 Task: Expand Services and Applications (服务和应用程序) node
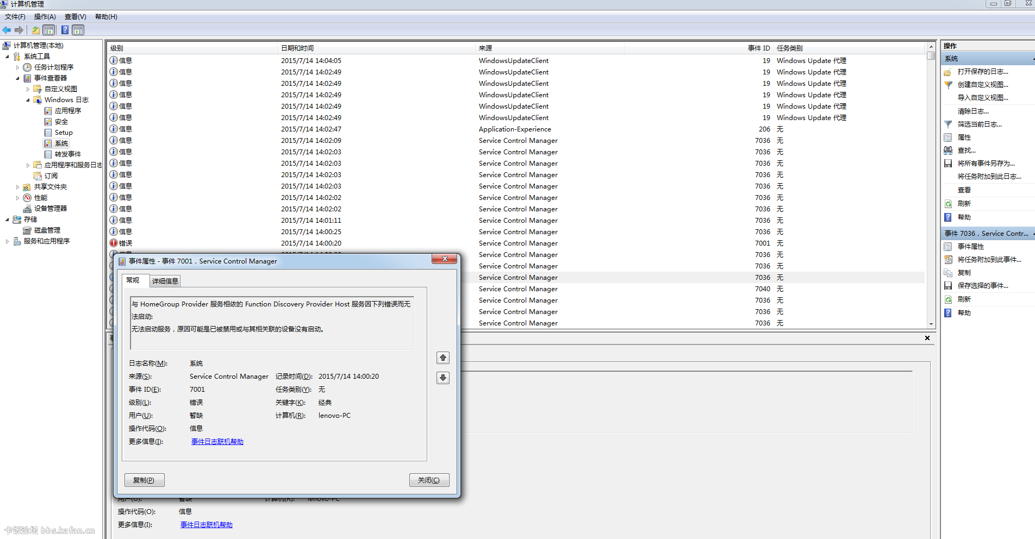coord(7,241)
